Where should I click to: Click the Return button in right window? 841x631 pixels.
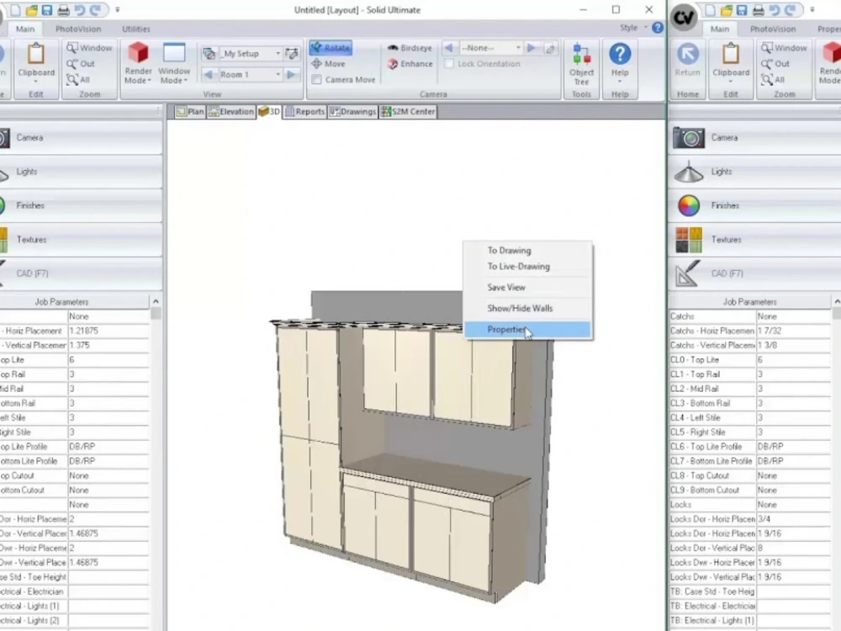pos(688,60)
